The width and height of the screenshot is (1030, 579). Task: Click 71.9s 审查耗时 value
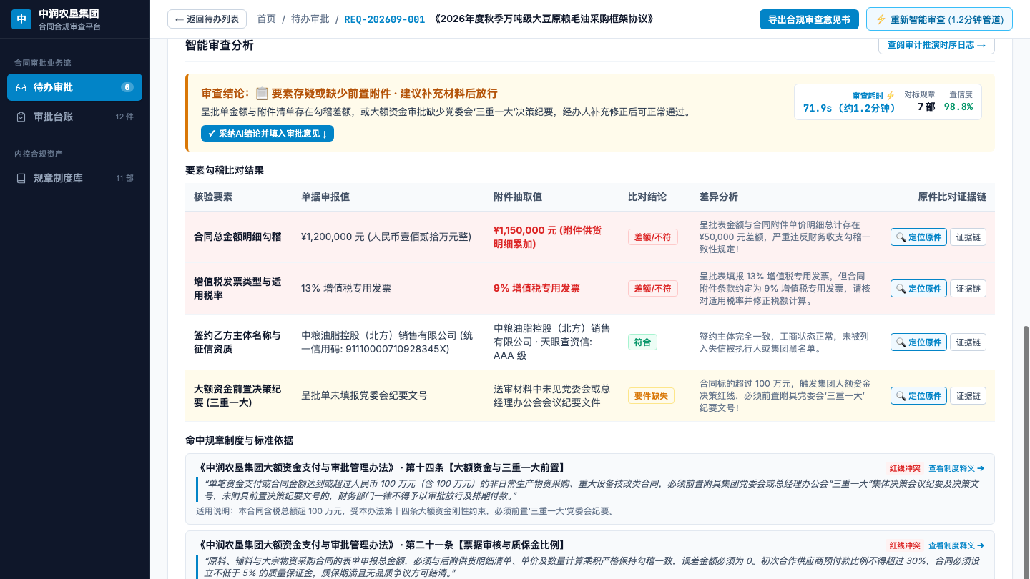(x=849, y=108)
